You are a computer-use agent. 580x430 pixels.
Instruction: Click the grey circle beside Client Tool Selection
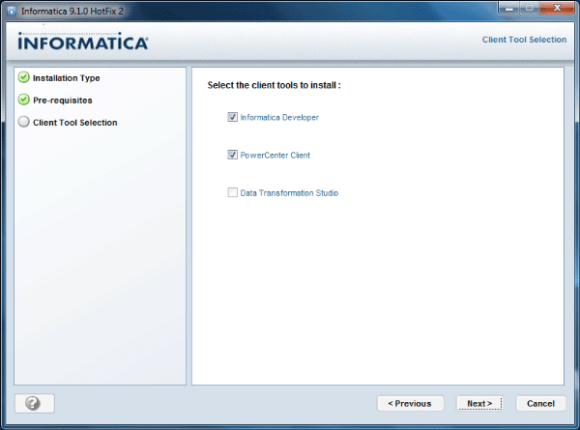23,122
